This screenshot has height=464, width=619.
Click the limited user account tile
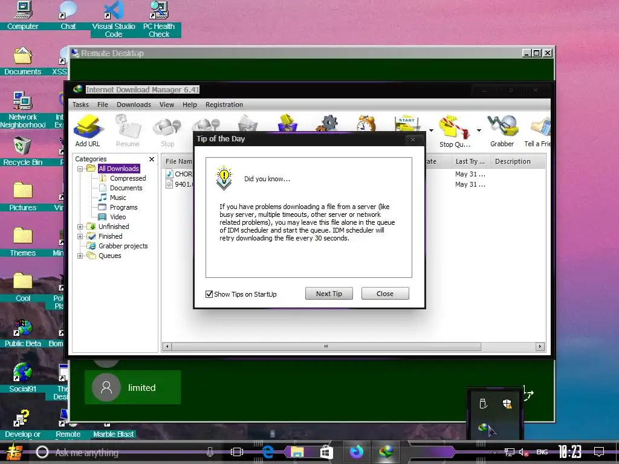[132, 387]
